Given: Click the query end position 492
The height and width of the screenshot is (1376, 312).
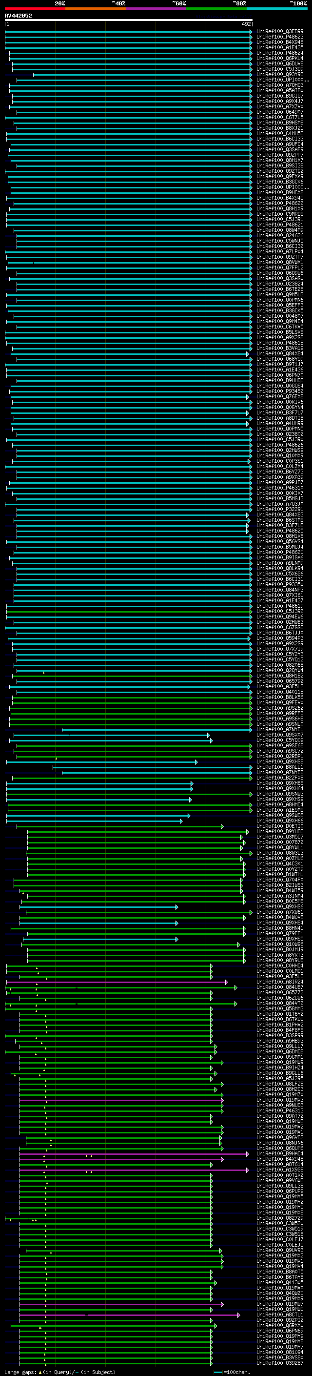Looking at the screenshot, I should pyautogui.click(x=246, y=24).
